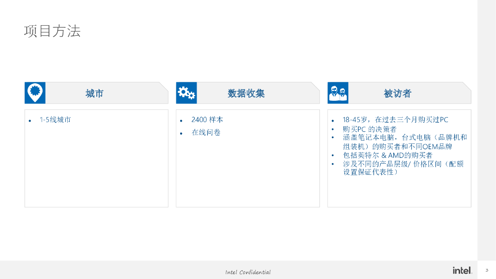
Task: Select the 在线问卷 bullet text
Action: [206, 132]
